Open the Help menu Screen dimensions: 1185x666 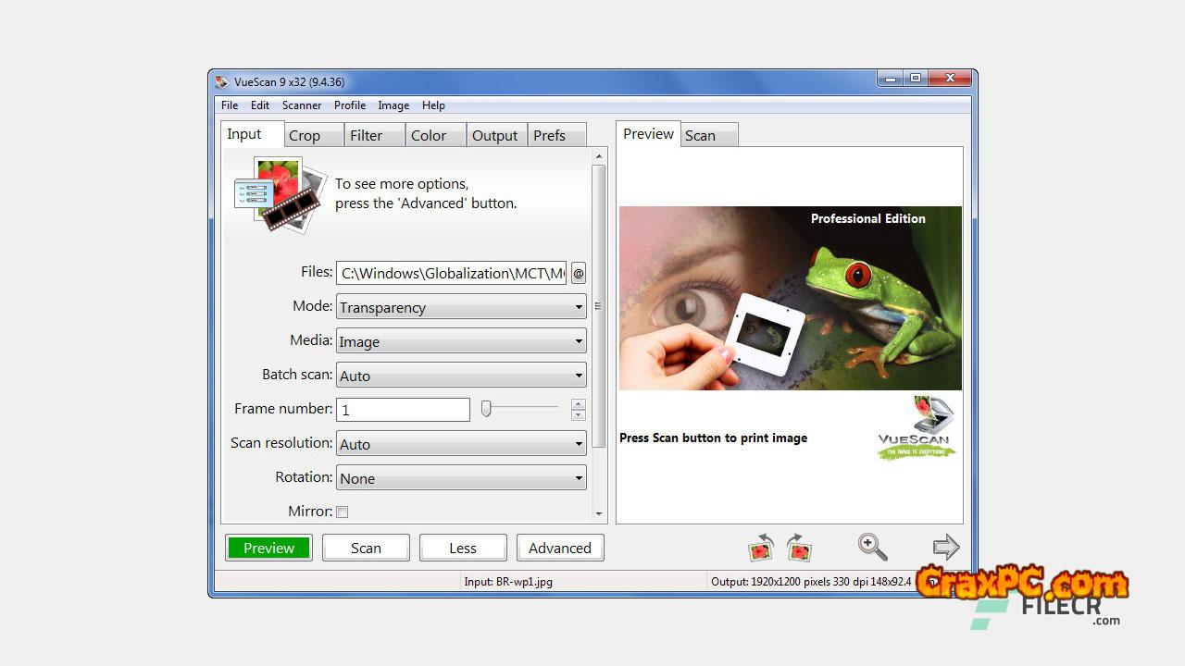[433, 105]
